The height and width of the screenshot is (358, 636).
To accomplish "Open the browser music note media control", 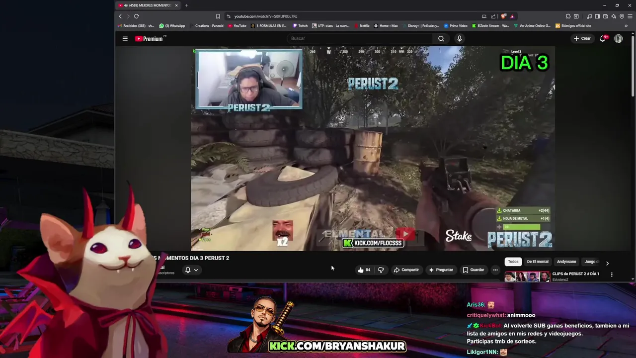I will tap(589, 16).
